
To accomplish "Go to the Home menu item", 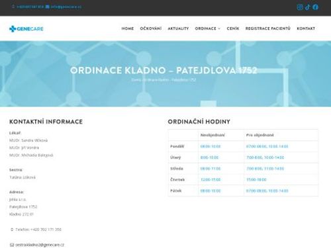I will click(128, 28).
